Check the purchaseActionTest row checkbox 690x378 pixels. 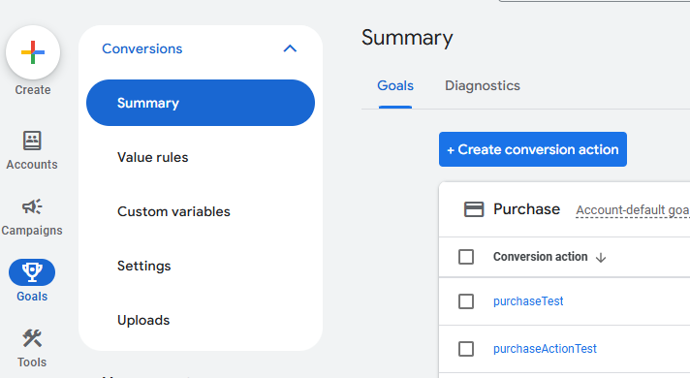[466, 349]
